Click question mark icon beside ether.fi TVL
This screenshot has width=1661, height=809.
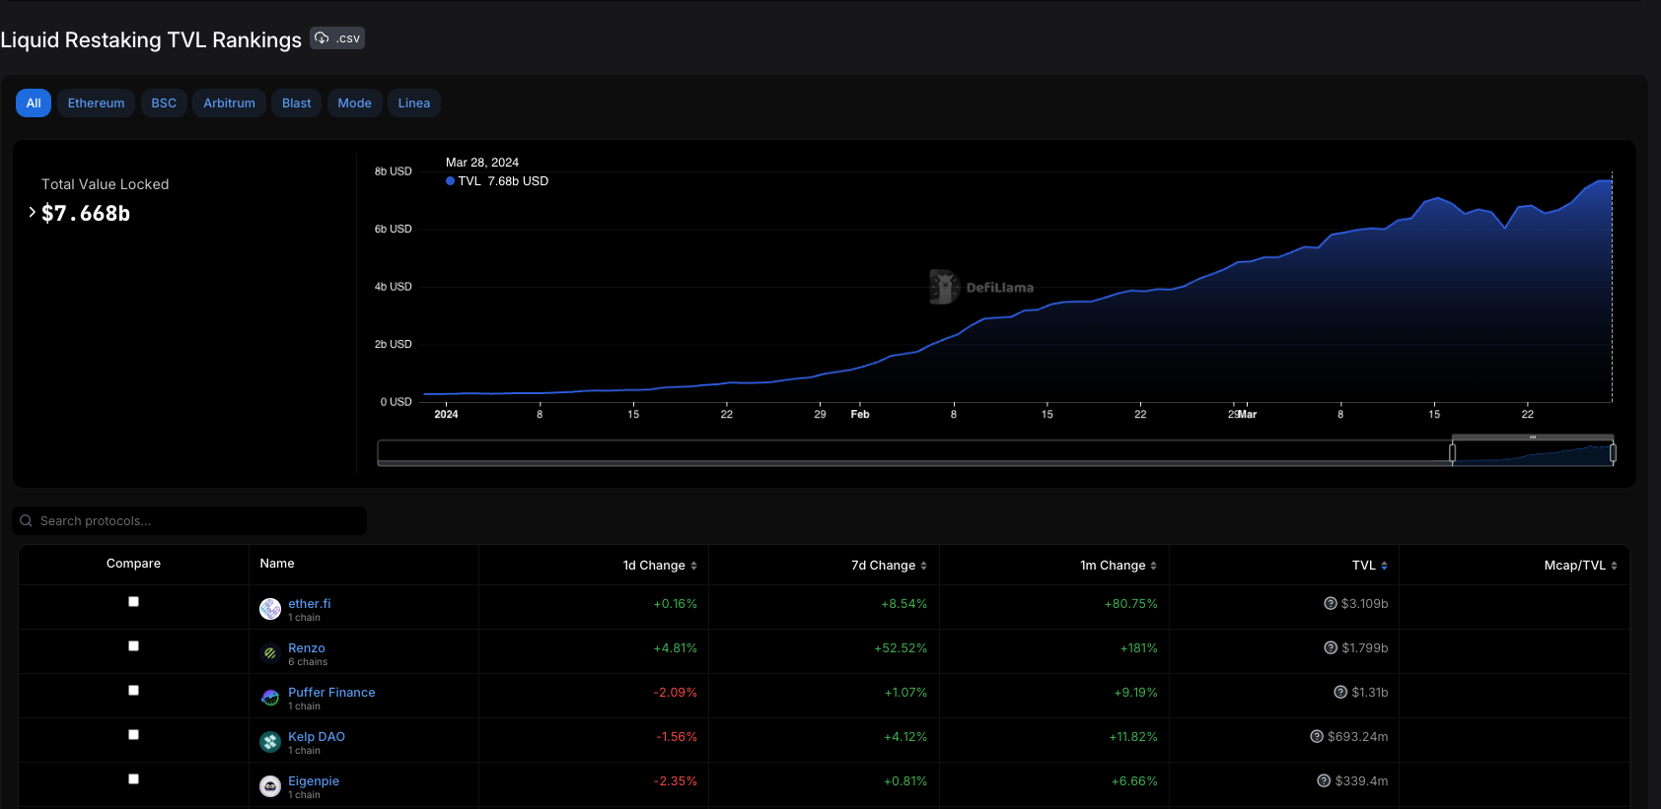tap(1330, 604)
